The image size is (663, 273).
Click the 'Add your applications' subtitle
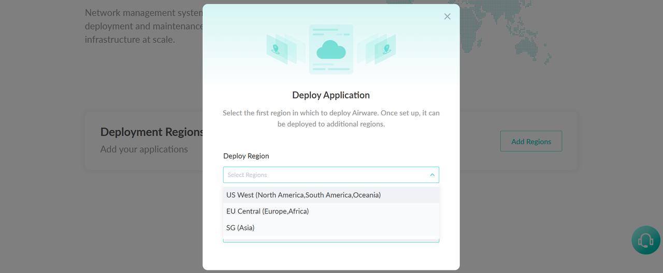(x=144, y=149)
